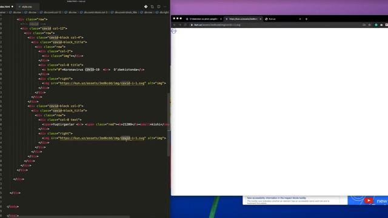
Task: Click the 'Koronavirus COVID-19' anchor text in code
Action: tap(82, 70)
